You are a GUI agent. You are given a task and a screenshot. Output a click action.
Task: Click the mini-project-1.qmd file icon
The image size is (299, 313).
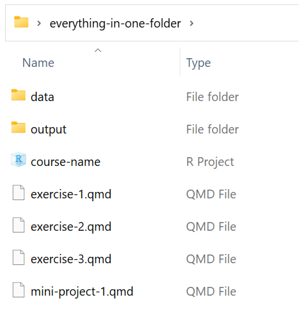point(18,290)
